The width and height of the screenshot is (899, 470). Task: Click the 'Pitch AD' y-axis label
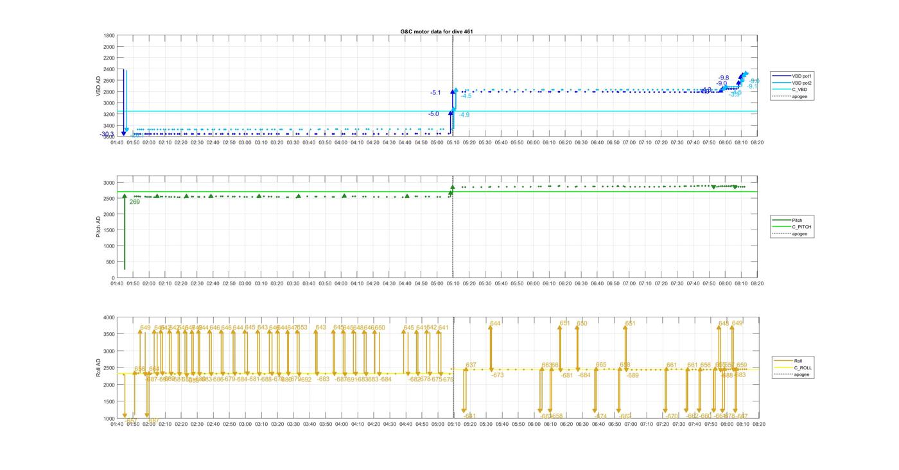(x=98, y=227)
